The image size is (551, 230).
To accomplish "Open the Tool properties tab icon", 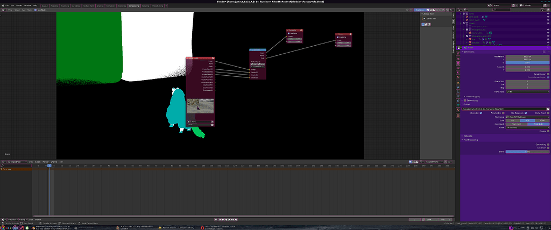I will click(458, 53).
